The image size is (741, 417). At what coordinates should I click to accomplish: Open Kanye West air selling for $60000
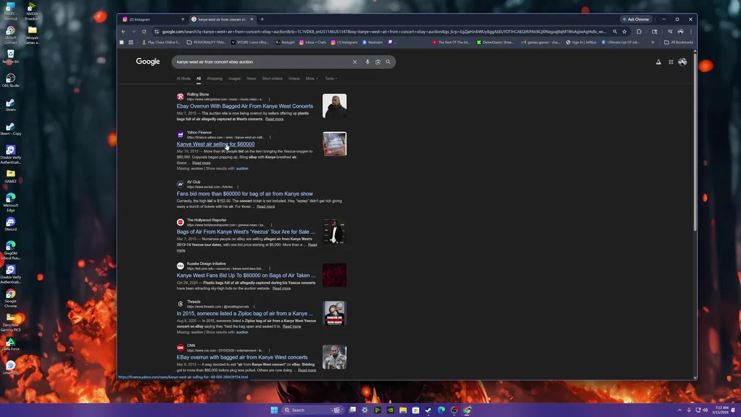pyautogui.click(x=215, y=144)
